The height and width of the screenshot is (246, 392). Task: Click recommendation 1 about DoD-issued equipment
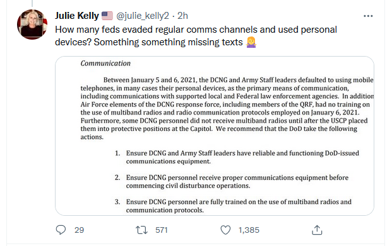[x=237, y=157]
